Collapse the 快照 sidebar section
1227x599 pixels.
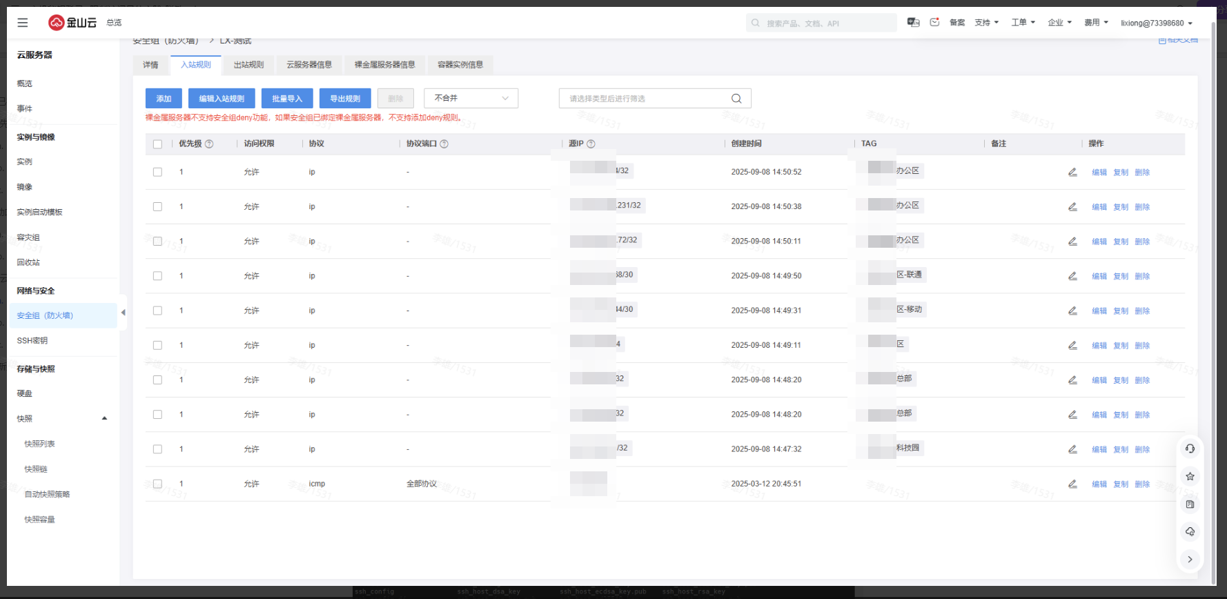click(104, 418)
